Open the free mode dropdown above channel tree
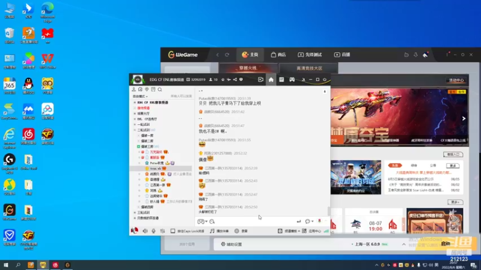481x270 pixels. (140, 96)
